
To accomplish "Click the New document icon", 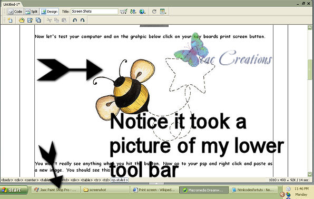I will [x=10, y=20].
